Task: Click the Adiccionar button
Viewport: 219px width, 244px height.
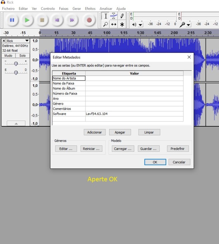Action: pos(94,132)
